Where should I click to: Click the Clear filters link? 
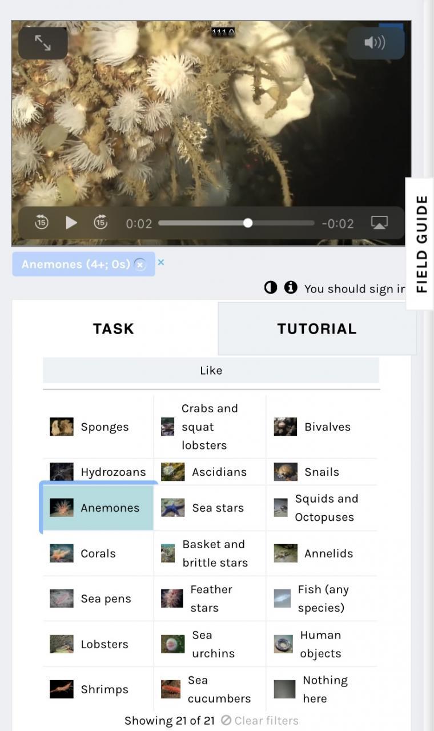[260, 721]
